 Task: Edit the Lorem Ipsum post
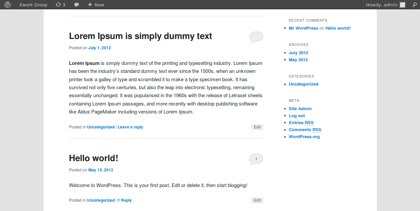[257, 127]
